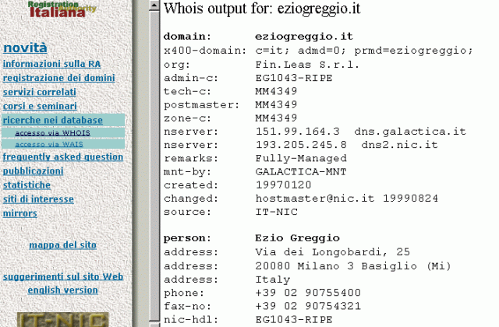Viewport: 499px width, 327px height.
Task: Select nserver dns.galactica.it entry
Action: [x=361, y=132]
